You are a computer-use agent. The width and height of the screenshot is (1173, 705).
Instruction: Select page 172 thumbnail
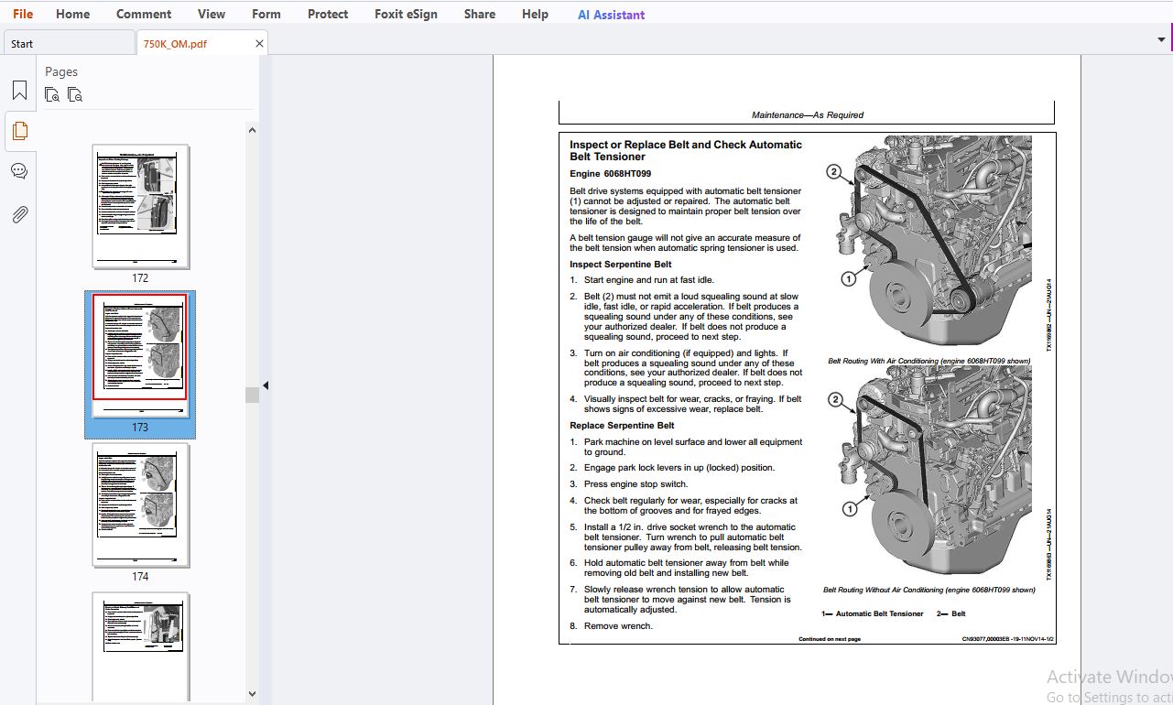[141, 206]
